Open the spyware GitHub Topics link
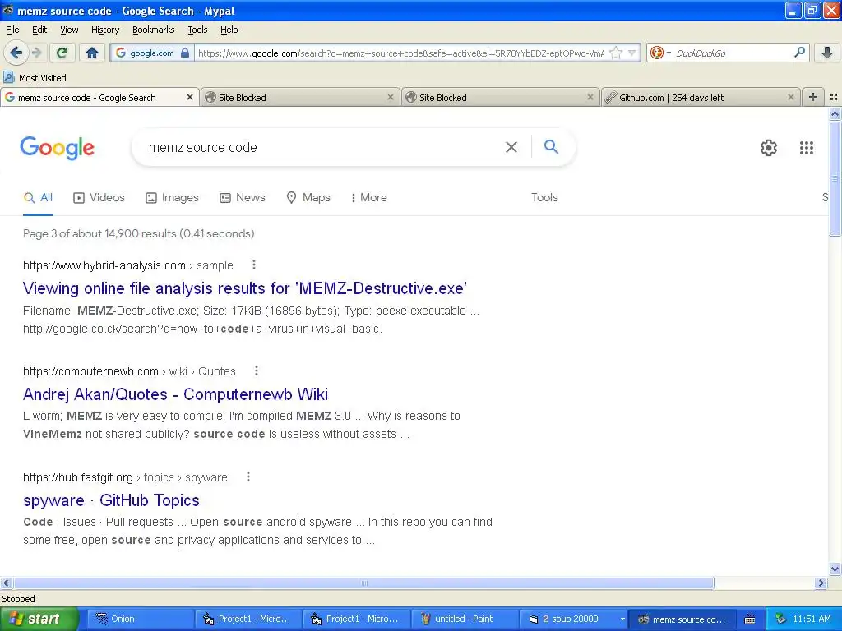Screen dimensions: 842x631 pos(111,500)
